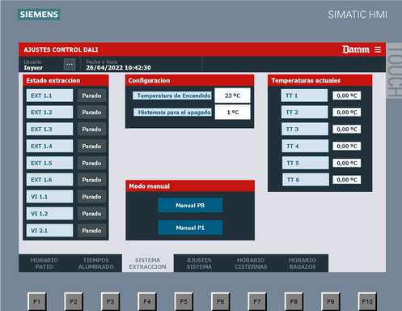Hit the F7 function key
Image resolution: width=402 pixels, height=311 pixels.
pyautogui.click(x=257, y=301)
